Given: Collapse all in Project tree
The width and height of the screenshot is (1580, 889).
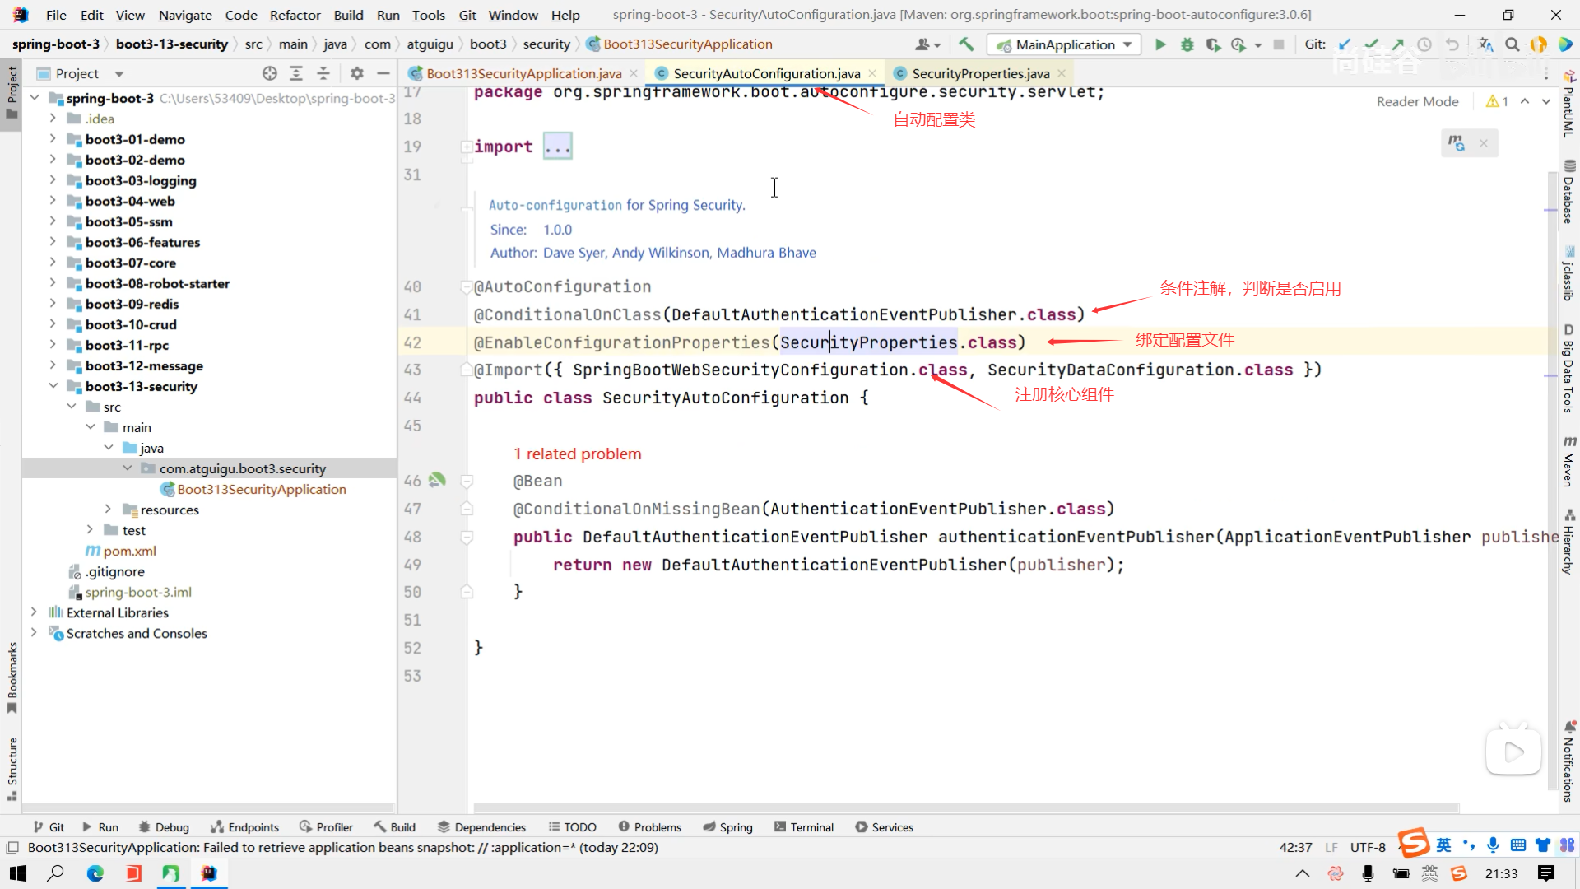Looking at the screenshot, I should (323, 73).
